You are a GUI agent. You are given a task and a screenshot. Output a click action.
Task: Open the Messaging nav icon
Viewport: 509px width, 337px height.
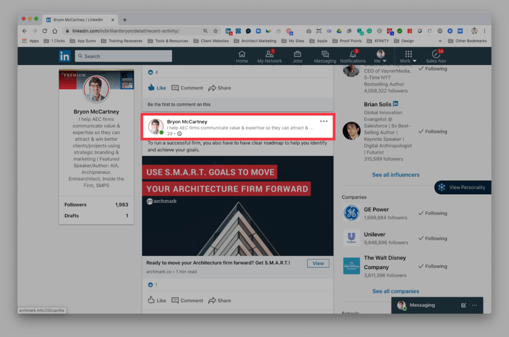coord(325,57)
